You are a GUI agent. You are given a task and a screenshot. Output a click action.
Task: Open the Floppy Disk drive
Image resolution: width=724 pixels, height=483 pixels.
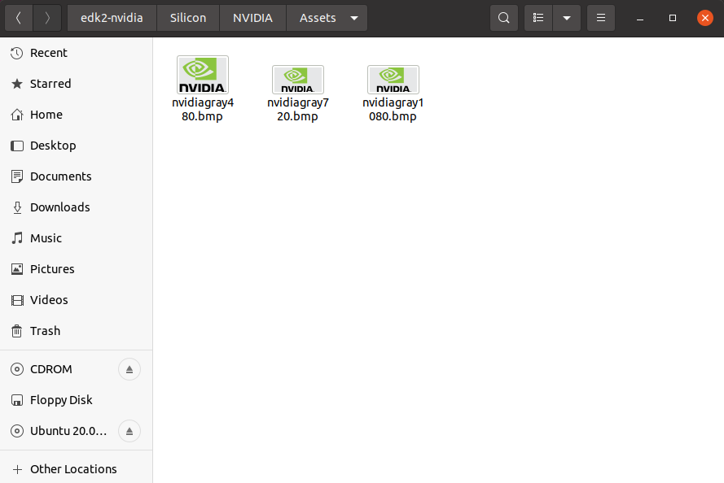click(x=61, y=400)
